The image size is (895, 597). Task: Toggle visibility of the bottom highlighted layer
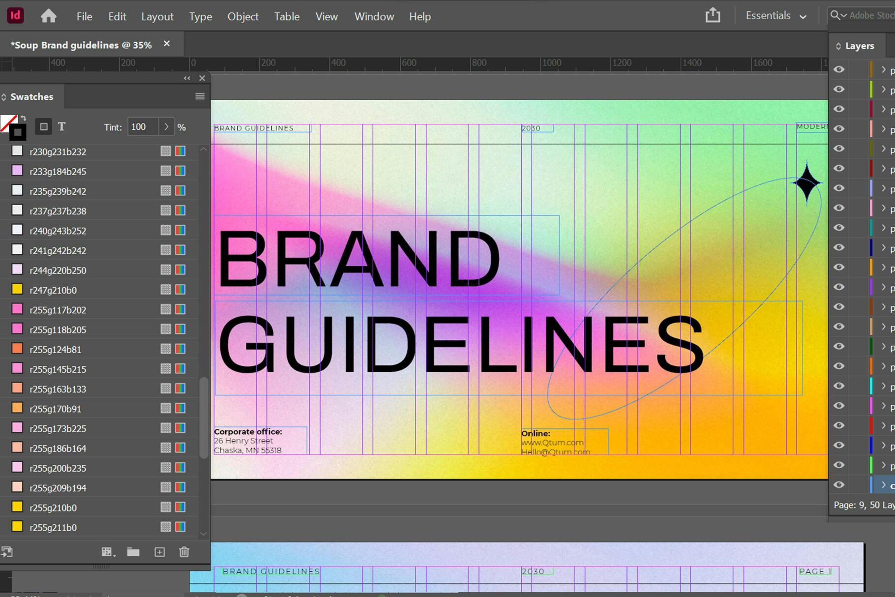(x=839, y=485)
